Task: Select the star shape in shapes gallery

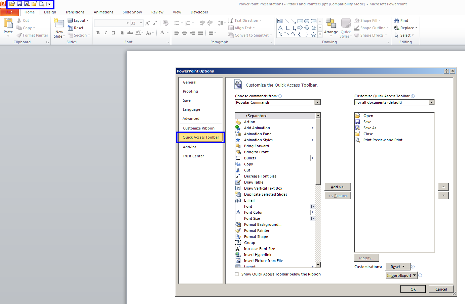Action: tap(313, 35)
